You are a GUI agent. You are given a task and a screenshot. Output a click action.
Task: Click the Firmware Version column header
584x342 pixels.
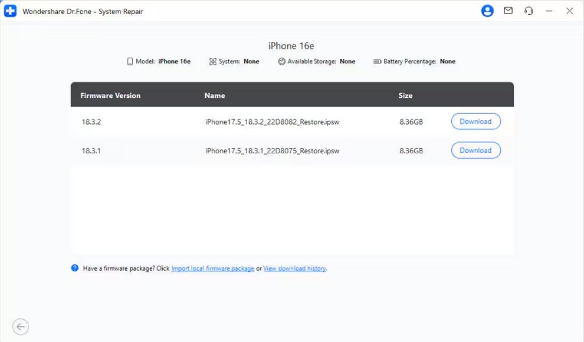pyautogui.click(x=110, y=96)
